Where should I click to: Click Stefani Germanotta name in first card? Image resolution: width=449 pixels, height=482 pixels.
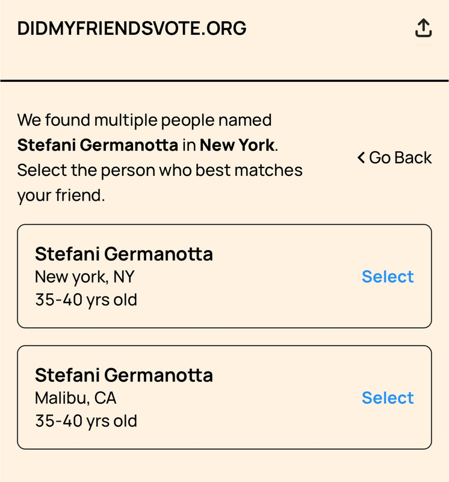click(124, 254)
